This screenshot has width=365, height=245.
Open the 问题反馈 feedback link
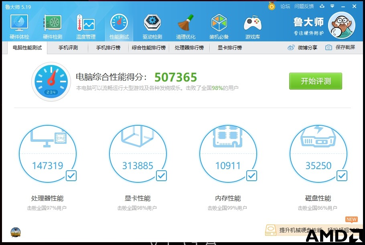pos(304,6)
